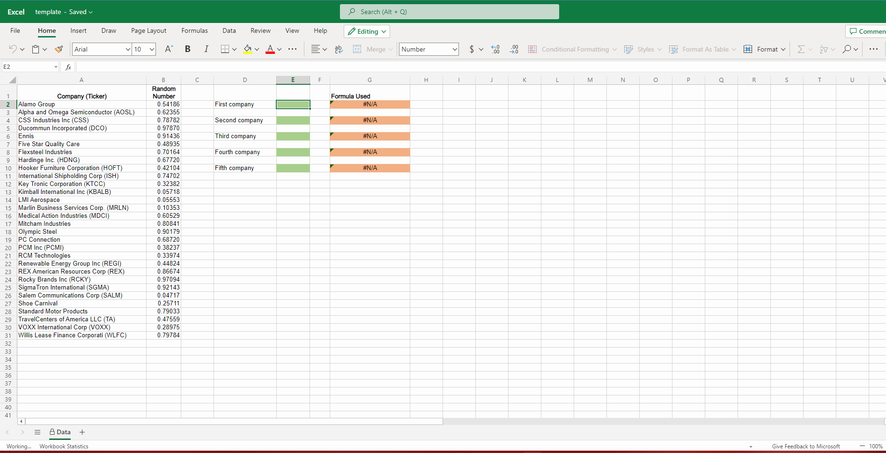Click the next sheet navigation arrow
The image size is (886, 453).
tap(22, 432)
